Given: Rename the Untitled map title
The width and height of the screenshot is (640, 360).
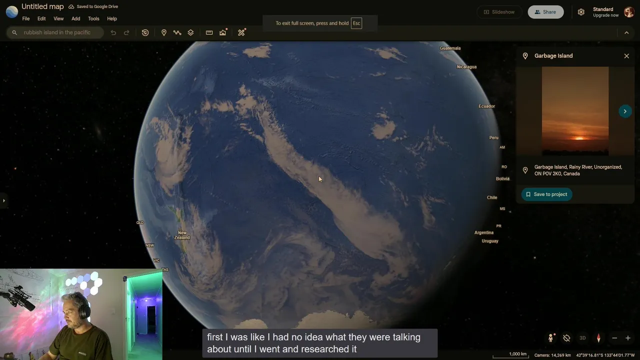Looking at the screenshot, I should pyautogui.click(x=42, y=6).
